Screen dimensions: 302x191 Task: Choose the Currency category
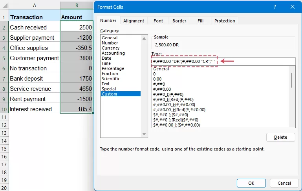121,48
